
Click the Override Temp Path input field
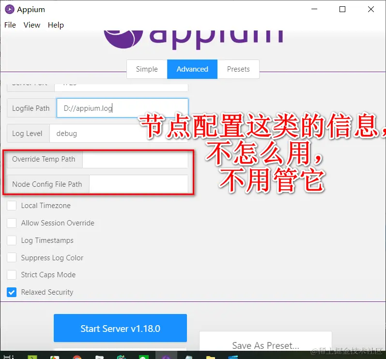(x=135, y=159)
